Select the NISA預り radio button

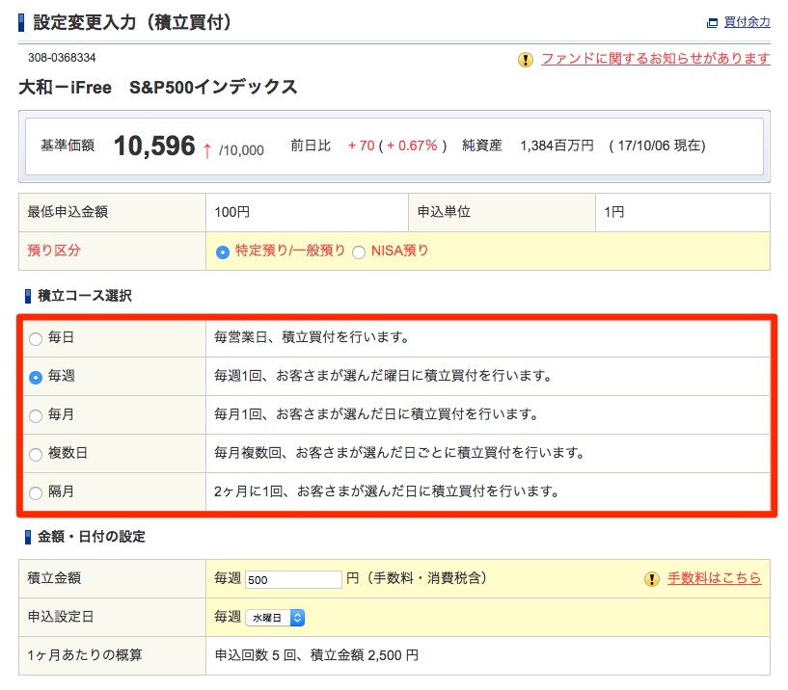(x=359, y=252)
